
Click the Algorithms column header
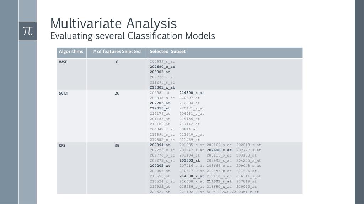tap(71, 52)
